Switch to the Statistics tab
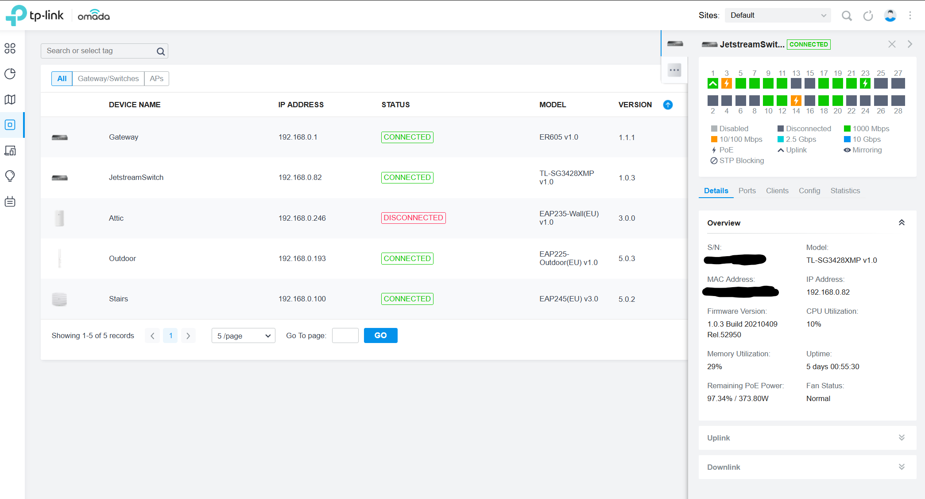This screenshot has height=499, width=925. click(x=845, y=191)
